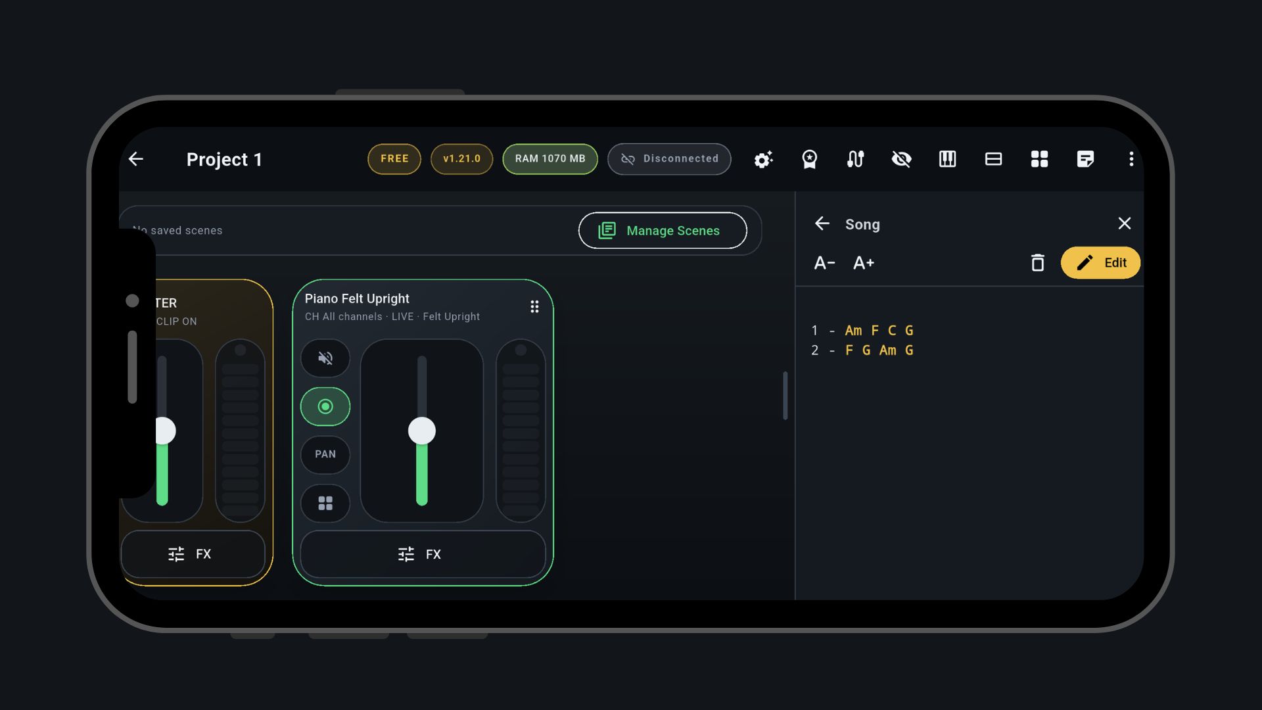The image size is (1262, 710).
Task: Click the RAM 1070 MB badge
Action: (x=550, y=159)
